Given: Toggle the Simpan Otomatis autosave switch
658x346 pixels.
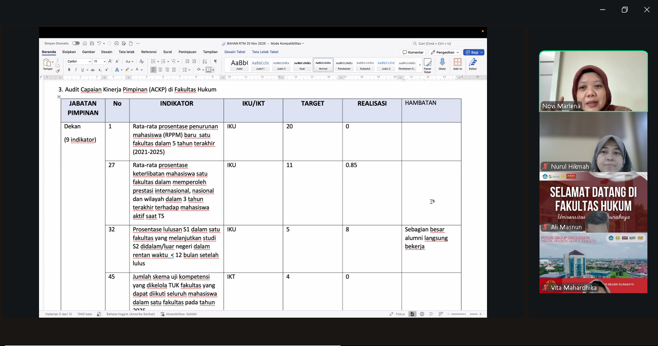Looking at the screenshot, I should point(76,43).
